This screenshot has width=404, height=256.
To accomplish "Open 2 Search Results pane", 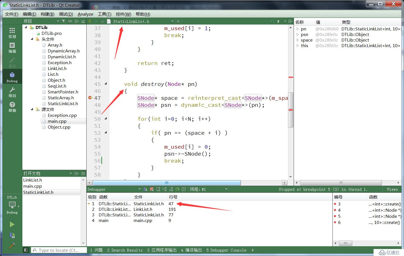I will click(125, 250).
